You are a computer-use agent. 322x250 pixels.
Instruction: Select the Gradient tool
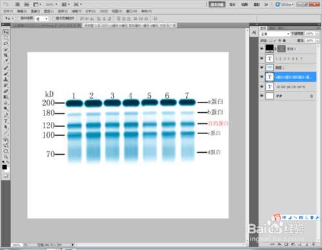coord(6,97)
